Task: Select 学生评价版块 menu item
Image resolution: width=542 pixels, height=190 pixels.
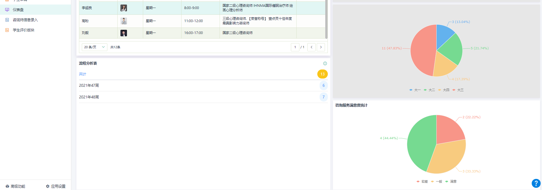Action: (x=24, y=30)
